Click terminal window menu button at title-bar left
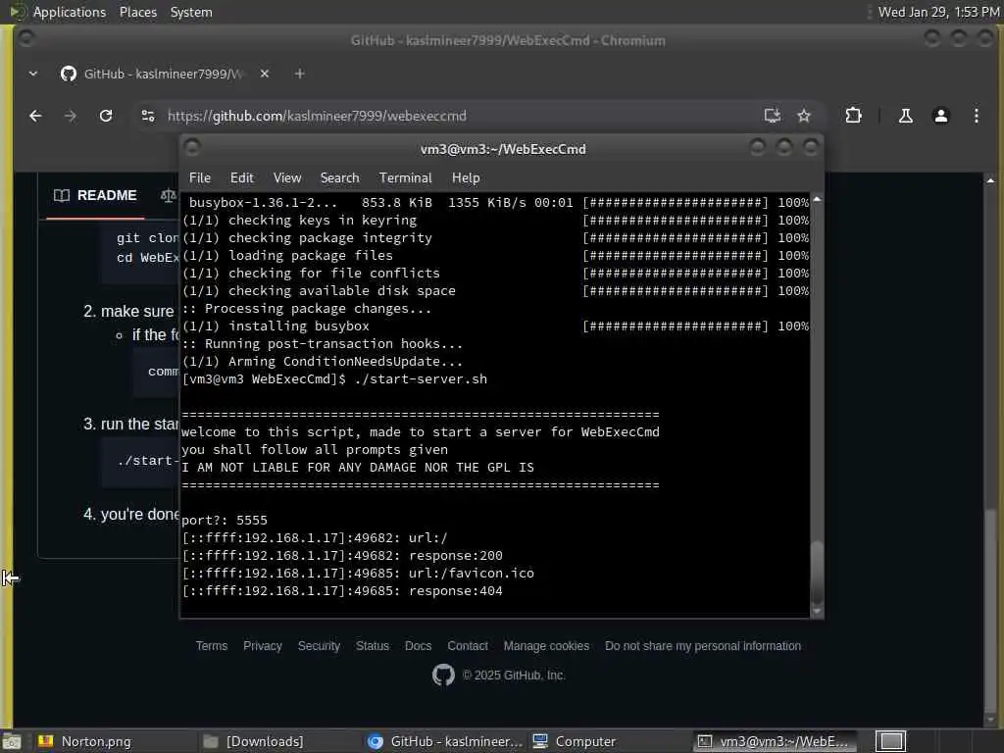Screen dimensions: 1004x753 pos(192,148)
